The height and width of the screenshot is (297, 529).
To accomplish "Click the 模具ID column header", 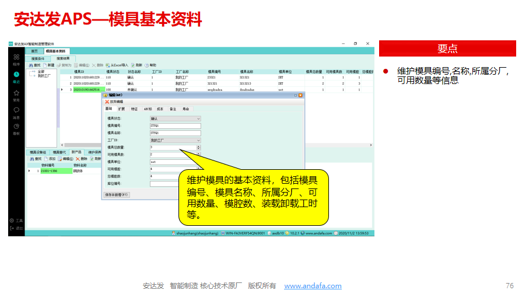I will click(x=79, y=72).
